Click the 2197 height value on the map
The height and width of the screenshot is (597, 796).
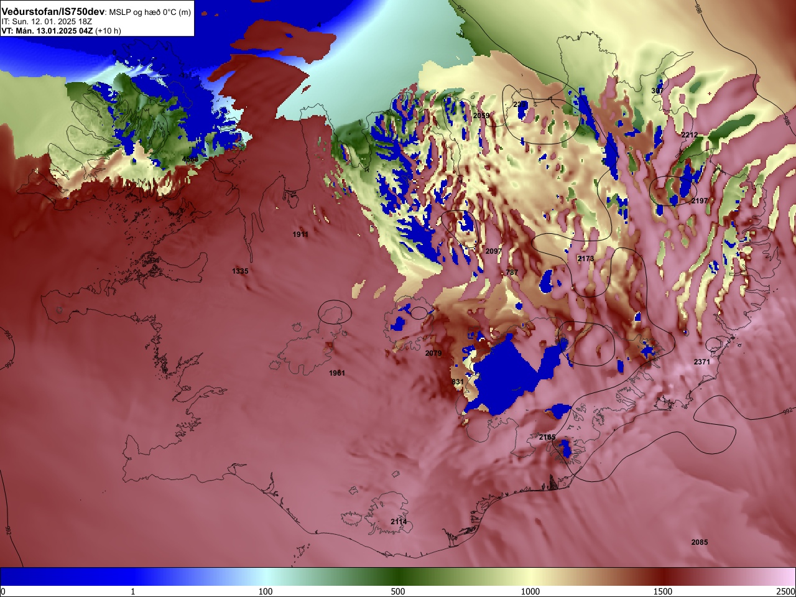tap(700, 201)
